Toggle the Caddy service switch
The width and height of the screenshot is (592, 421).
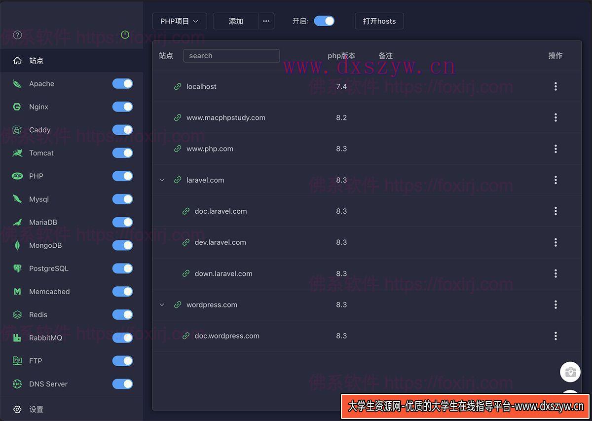tap(123, 130)
